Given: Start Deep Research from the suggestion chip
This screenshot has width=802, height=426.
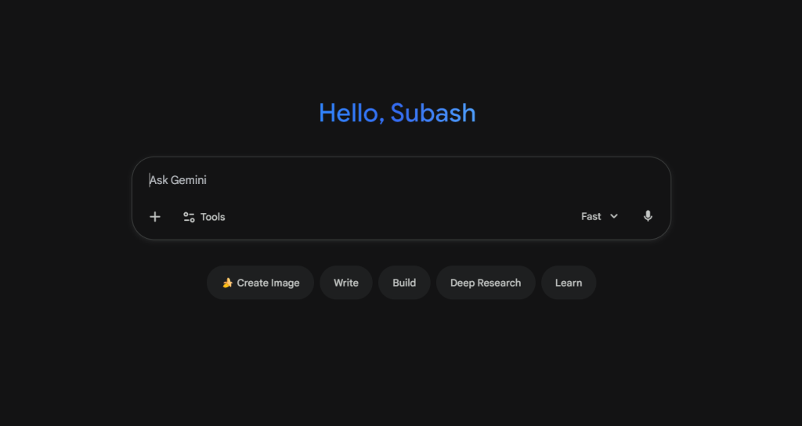Looking at the screenshot, I should click(485, 283).
